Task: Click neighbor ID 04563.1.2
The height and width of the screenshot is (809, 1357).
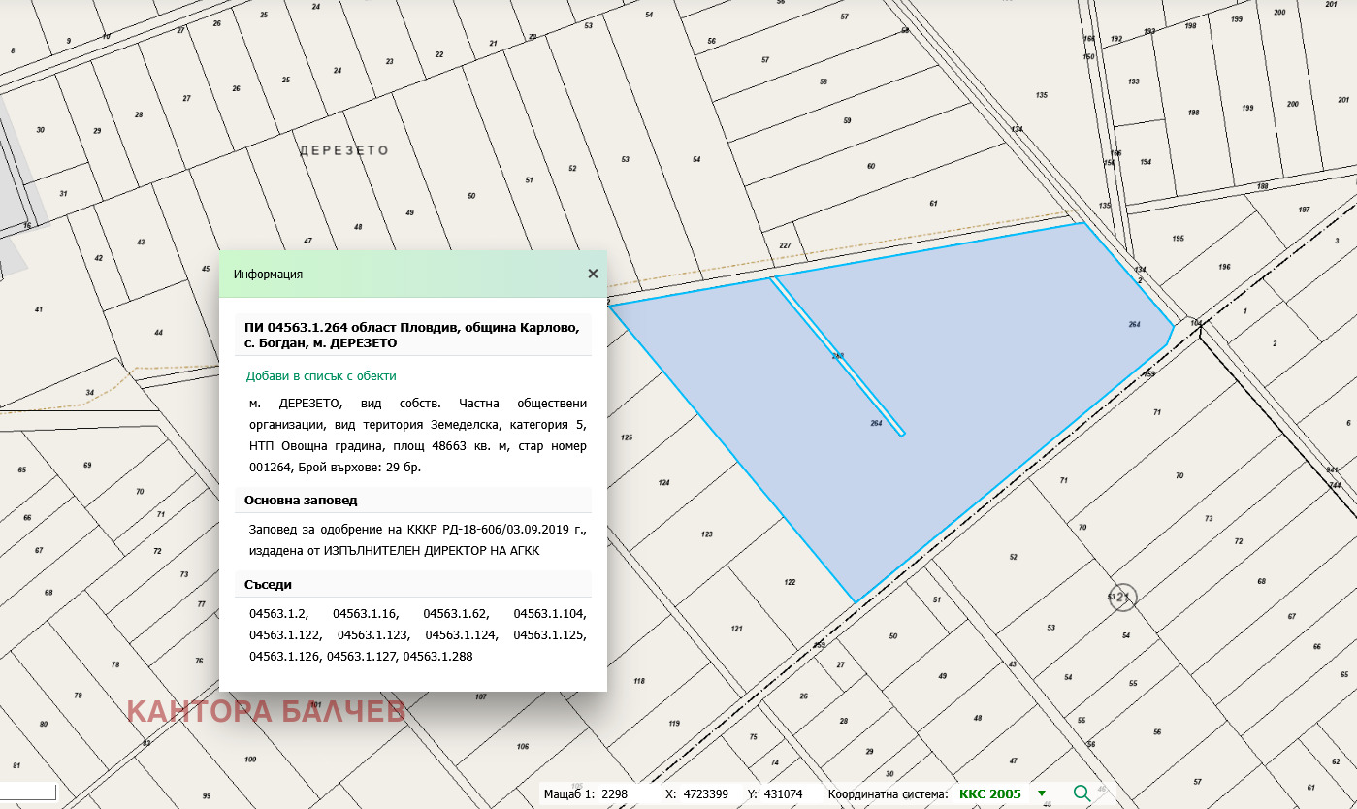Action: [x=279, y=614]
